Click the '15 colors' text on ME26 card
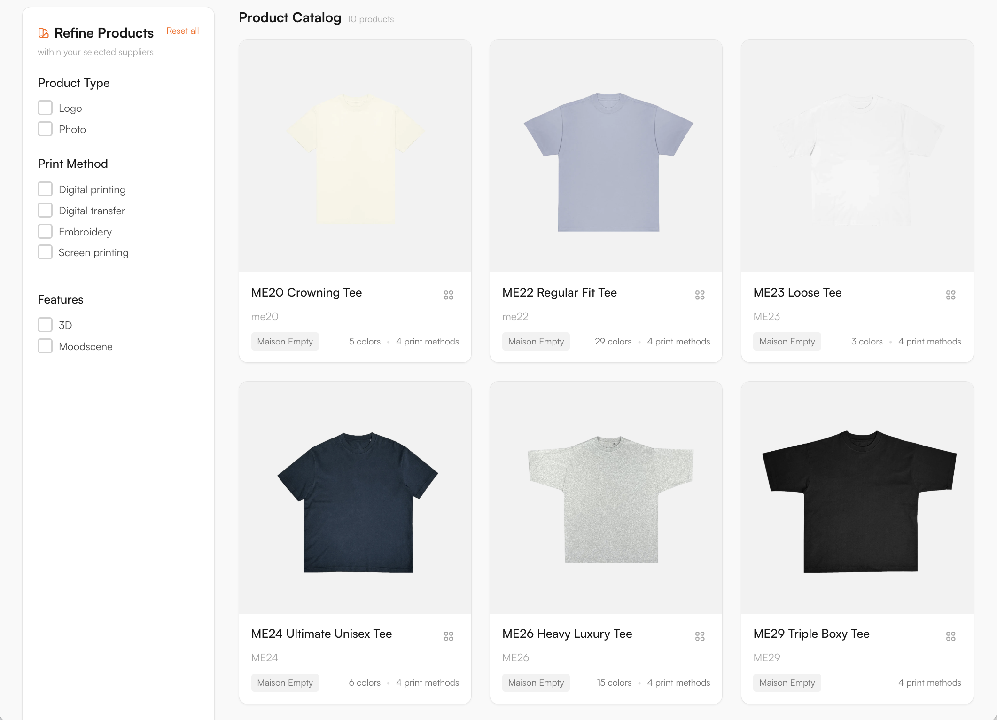The image size is (997, 720). pyautogui.click(x=614, y=683)
